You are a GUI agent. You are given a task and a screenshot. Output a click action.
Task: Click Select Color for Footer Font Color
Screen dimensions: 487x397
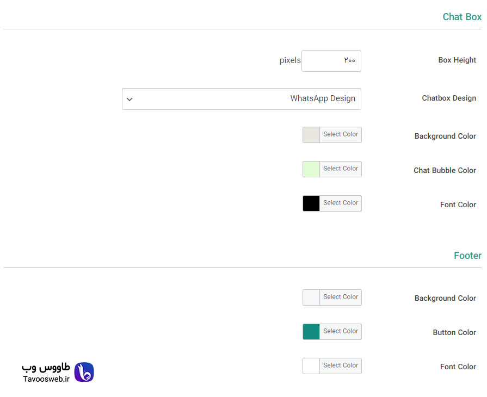(x=341, y=366)
